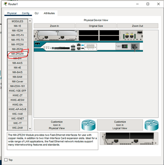Screen dimensions: 164x165
Task: Select the WIC-1T module
Action: [x=17, y=123]
